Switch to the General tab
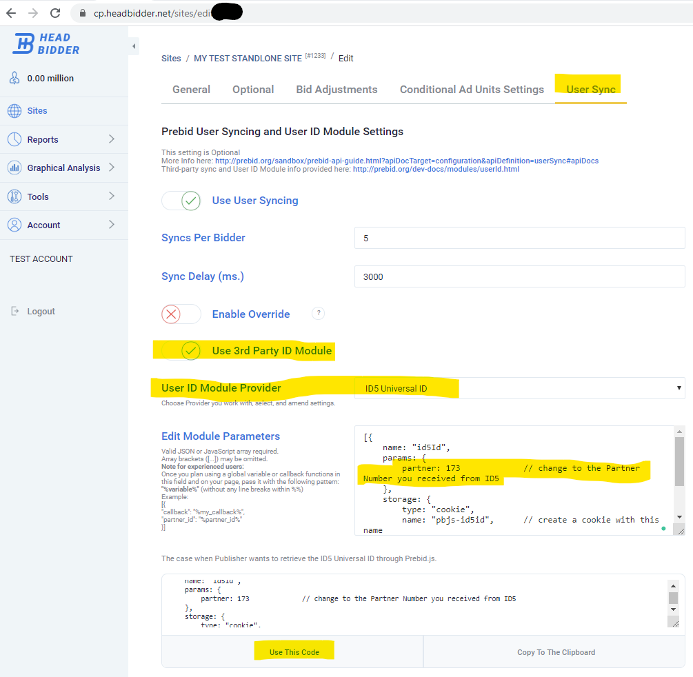 coord(192,89)
